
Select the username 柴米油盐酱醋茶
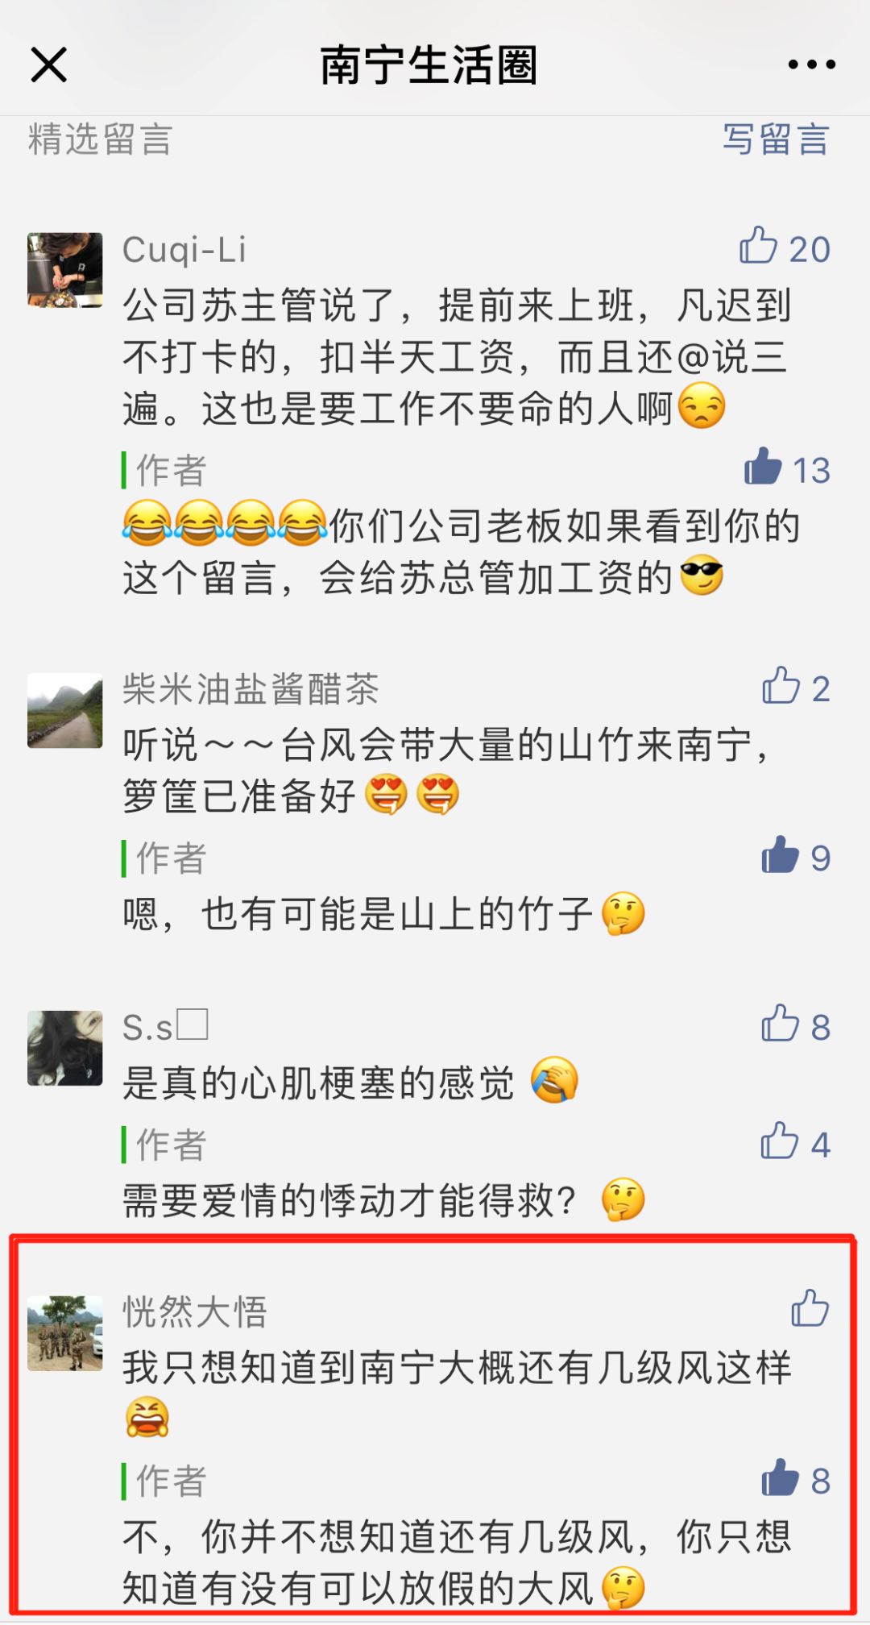pyautogui.click(x=251, y=690)
